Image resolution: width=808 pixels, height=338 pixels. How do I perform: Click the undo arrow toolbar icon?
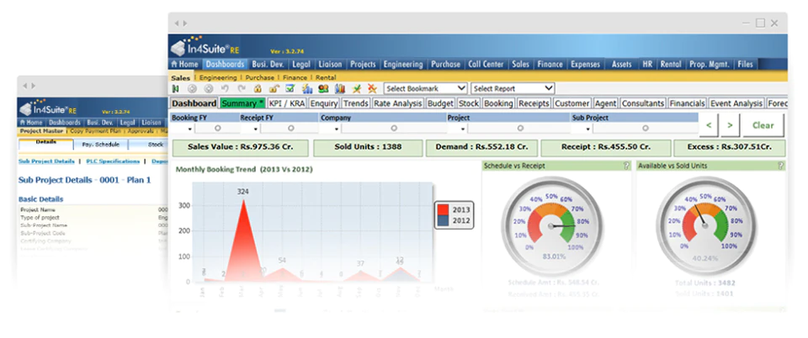[x=225, y=88]
